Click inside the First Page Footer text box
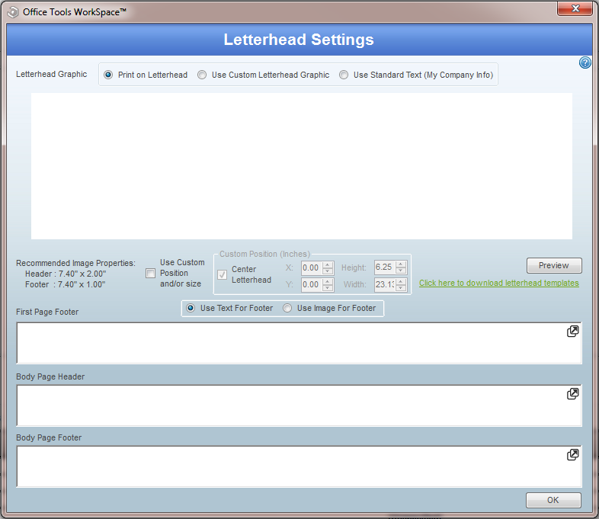This screenshot has height=519, width=599. (290, 343)
